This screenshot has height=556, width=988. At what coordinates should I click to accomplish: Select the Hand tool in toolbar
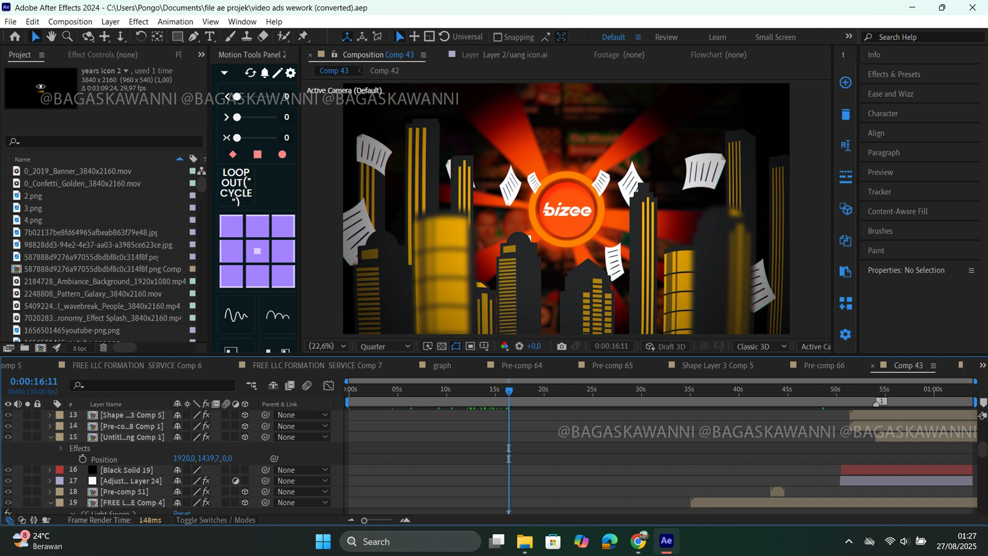coord(51,37)
